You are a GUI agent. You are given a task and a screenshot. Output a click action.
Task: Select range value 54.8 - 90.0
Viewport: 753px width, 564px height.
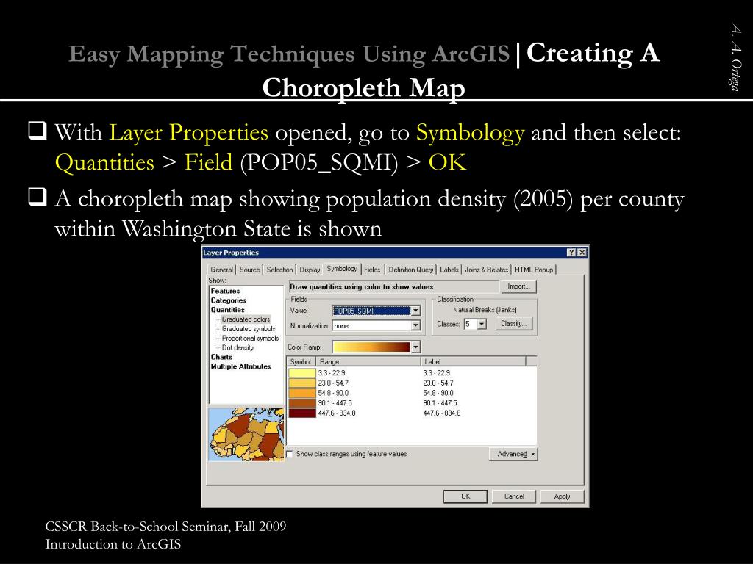pos(333,393)
